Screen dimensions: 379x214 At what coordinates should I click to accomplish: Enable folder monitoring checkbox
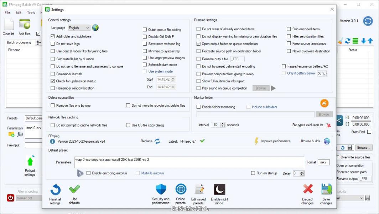click(198, 107)
